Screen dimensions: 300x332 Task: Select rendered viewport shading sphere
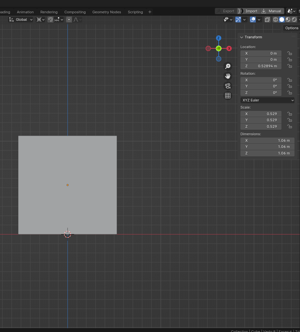click(x=294, y=20)
